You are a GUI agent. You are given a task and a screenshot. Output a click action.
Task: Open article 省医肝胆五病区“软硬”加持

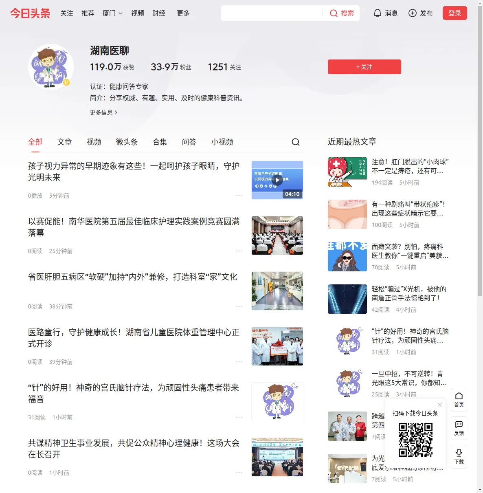click(x=133, y=277)
